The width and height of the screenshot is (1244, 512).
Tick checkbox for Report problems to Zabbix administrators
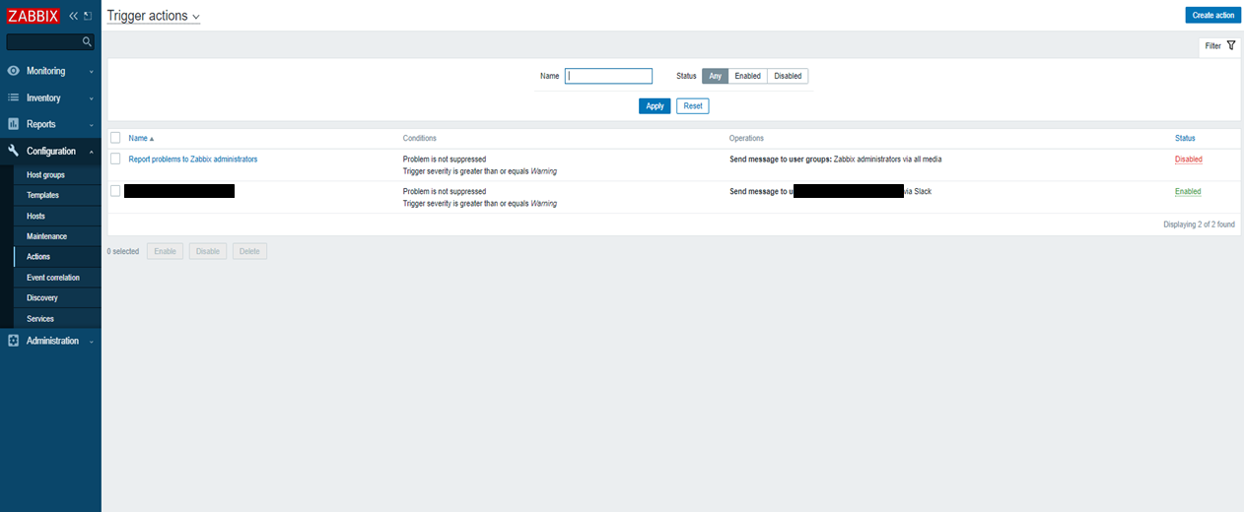point(115,159)
